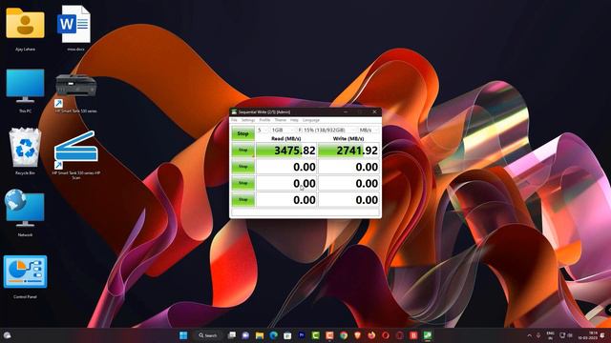
Task: Click the ENG language indicator
Action: click(x=550, y=335)
